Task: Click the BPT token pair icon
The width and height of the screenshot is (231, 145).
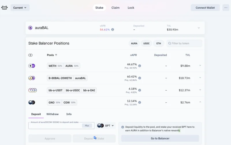Action: coord(100,126)
